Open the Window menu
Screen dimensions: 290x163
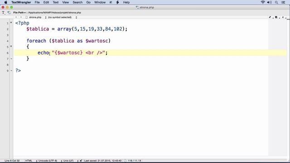click(x=100, y=2)
